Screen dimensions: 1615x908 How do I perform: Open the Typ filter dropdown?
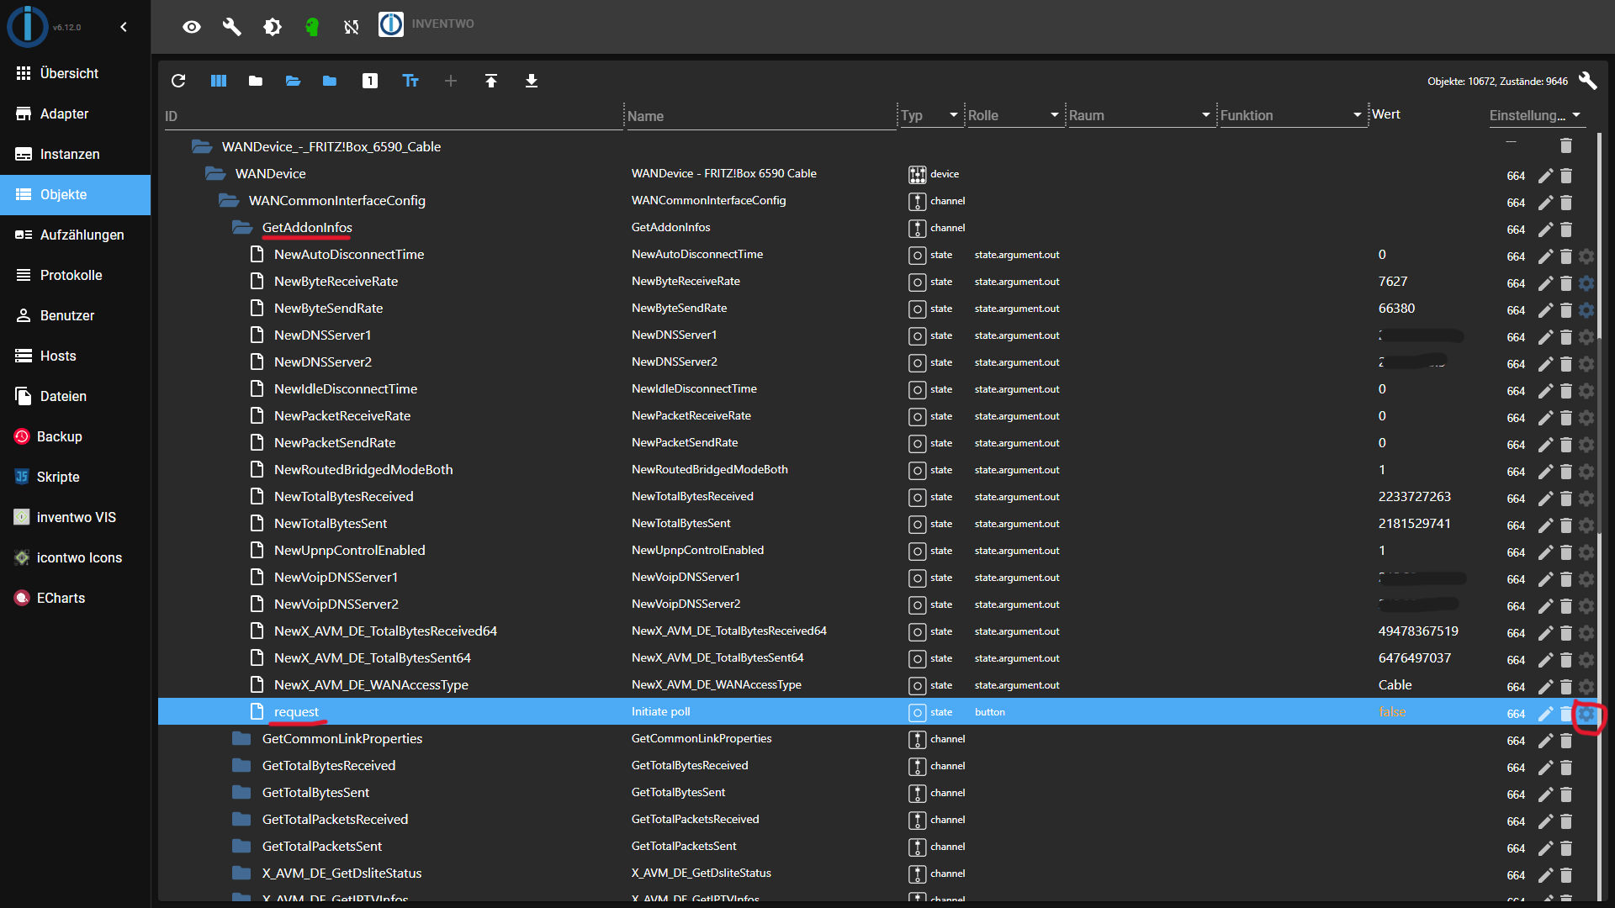tap(930, 115)
